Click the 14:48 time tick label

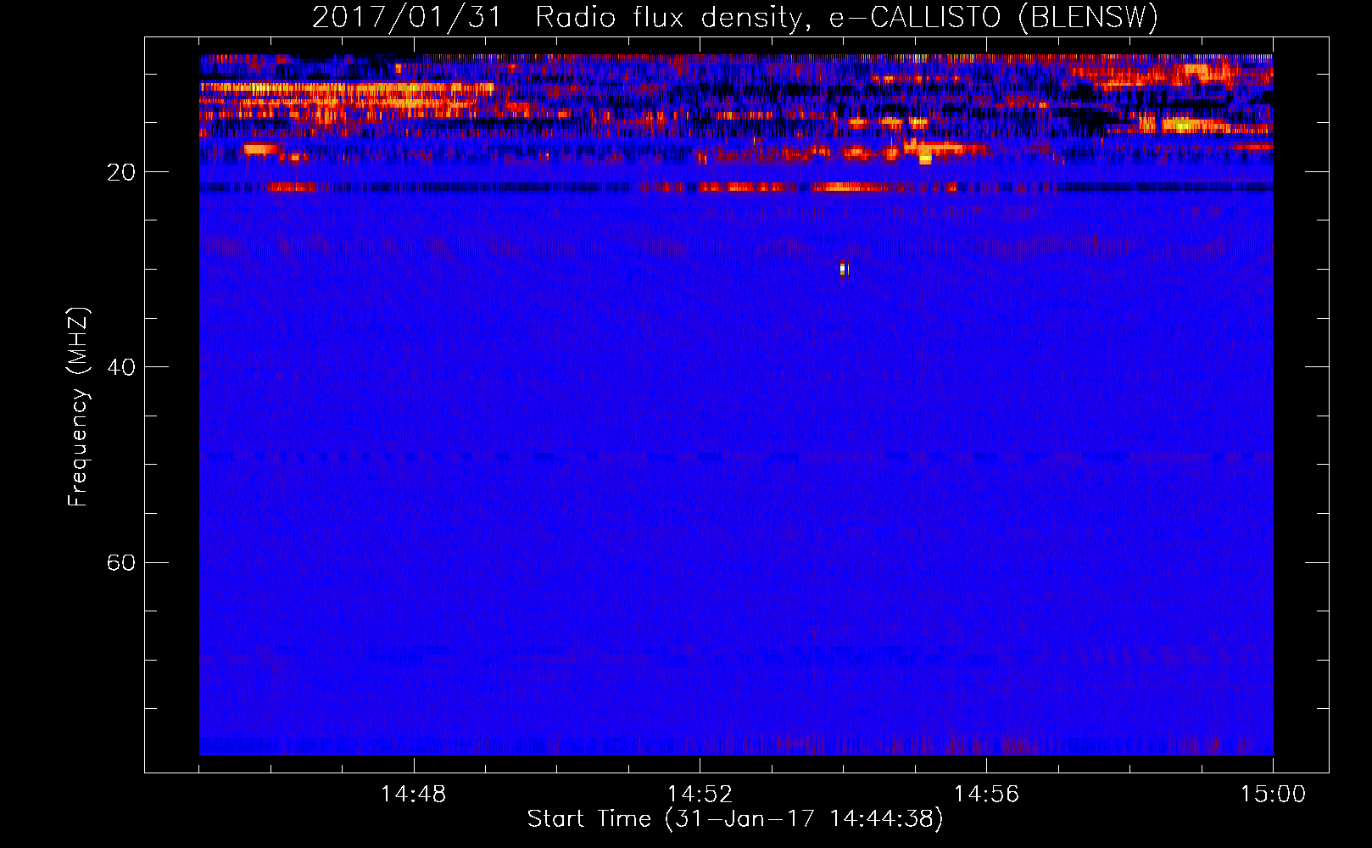pyautogui.click(x=413, y=795)
